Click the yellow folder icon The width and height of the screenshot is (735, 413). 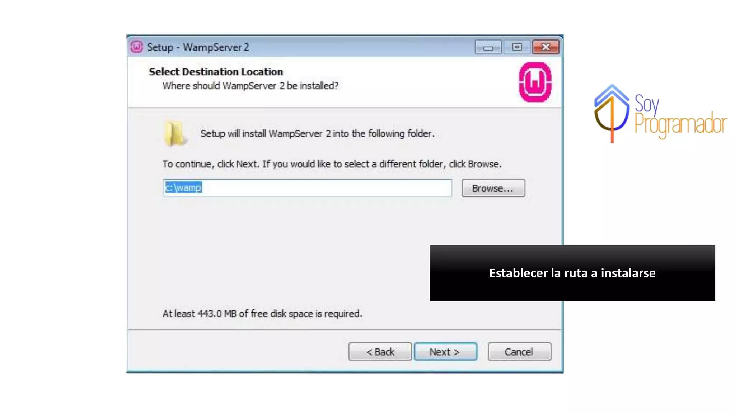(175, 134)
